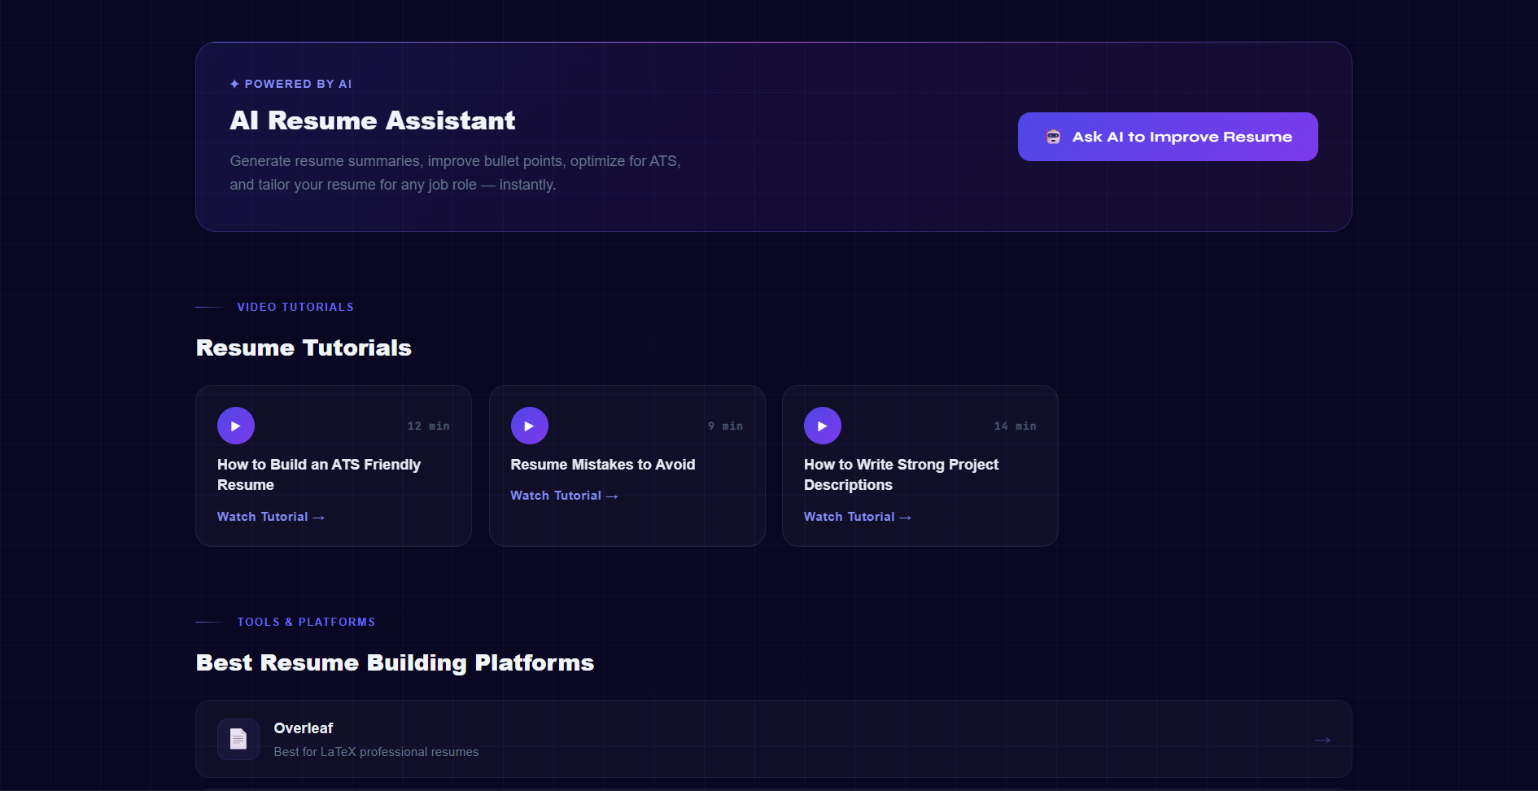Click the Overleaf document icon

[238, 739]
